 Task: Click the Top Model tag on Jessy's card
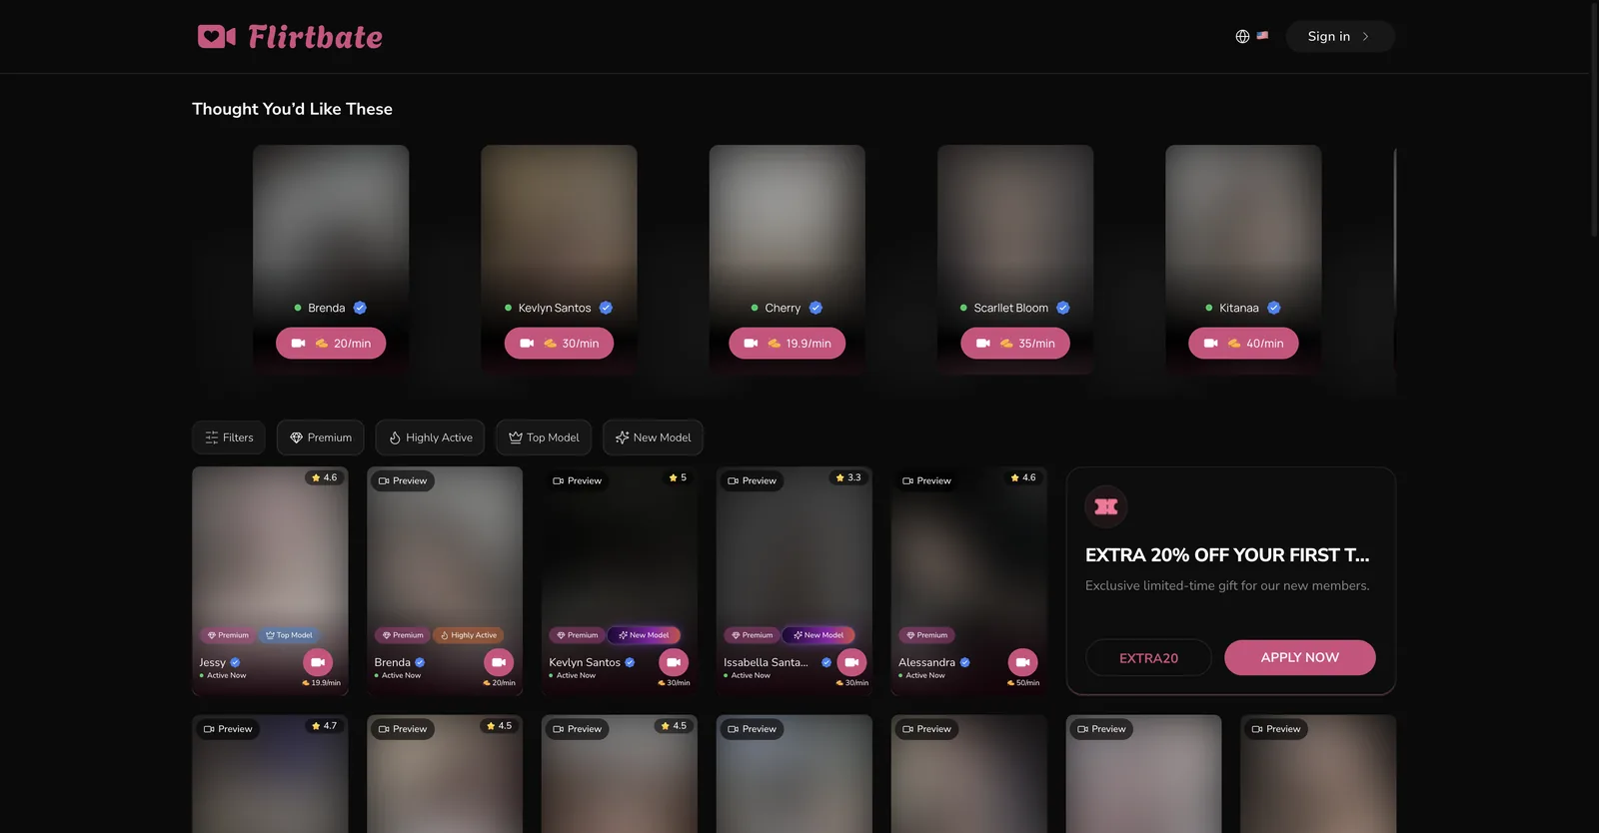coord(289,635)
